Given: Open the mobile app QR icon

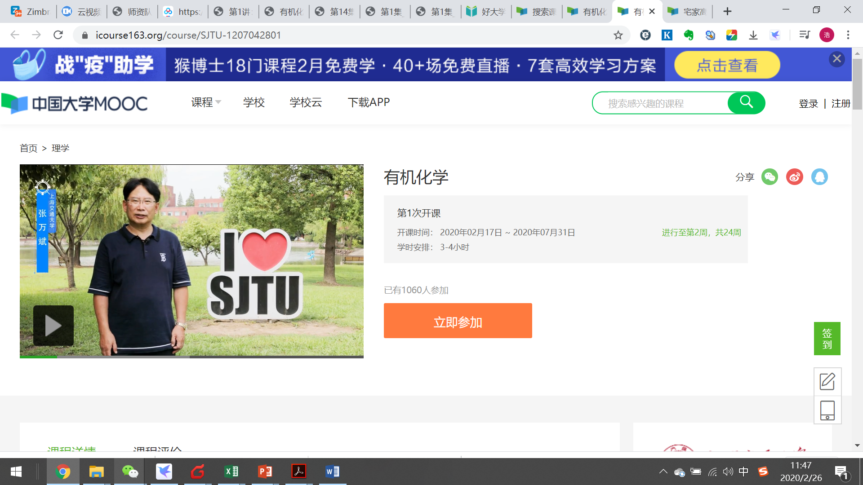Looking at the screenshot, I should [x=827, y=410].
